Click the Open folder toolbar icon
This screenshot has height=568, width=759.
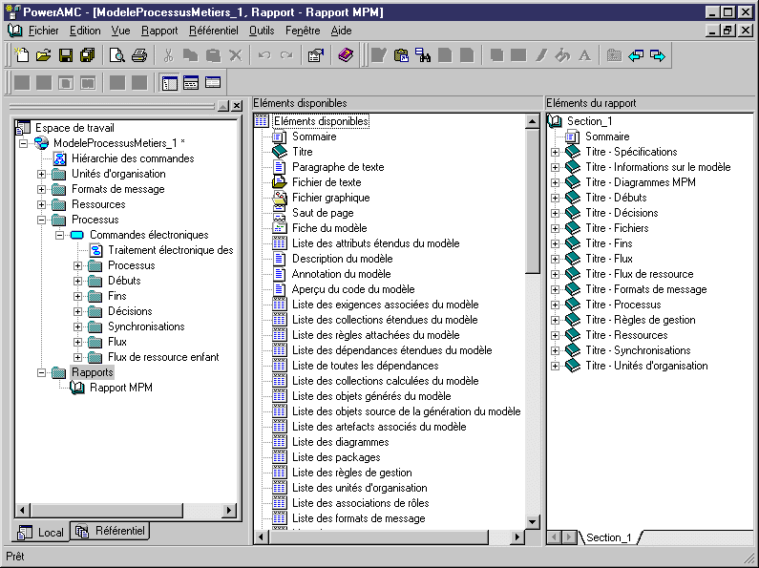point(43,55)
